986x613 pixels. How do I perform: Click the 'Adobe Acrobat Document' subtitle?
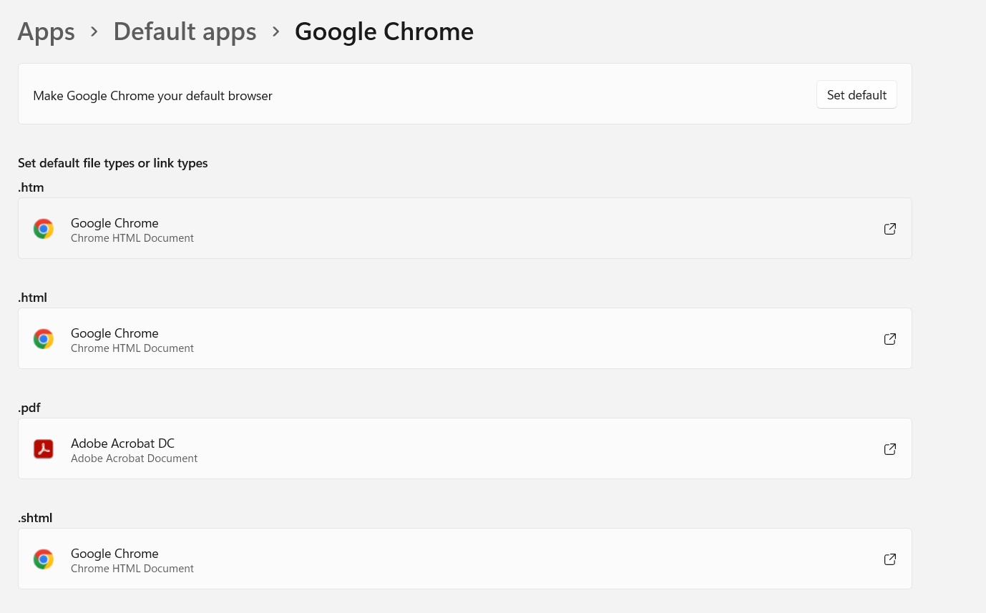(x=134, y=458)
